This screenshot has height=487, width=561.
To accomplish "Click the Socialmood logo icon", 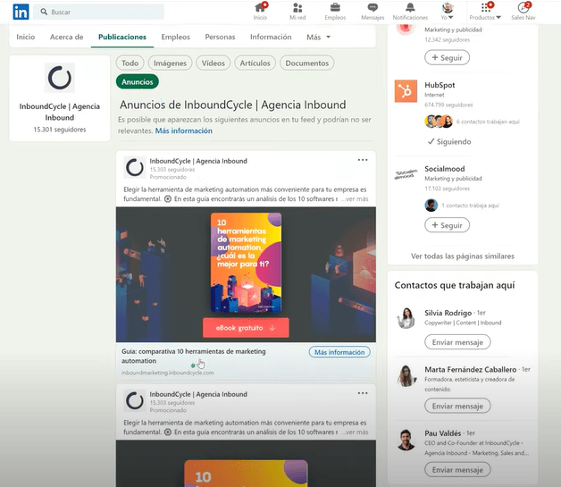I will click(406, 174).
